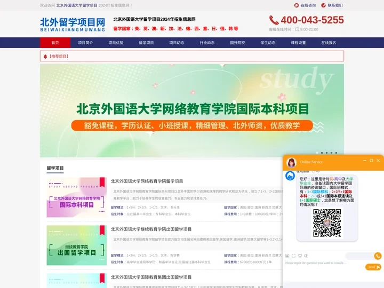This screenshot has width=384, height=288.
Task: Open the 项目简介 navigation item
Action: [x=85, y=43]
